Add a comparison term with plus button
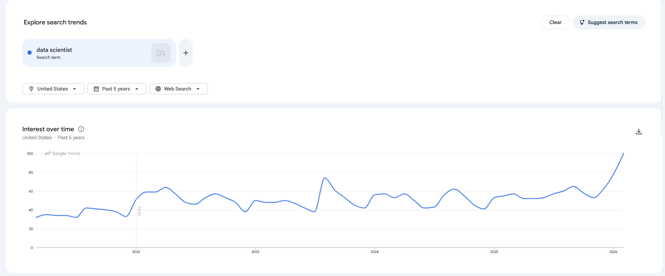This screenshot has height=276, width=665. point(186,53)
